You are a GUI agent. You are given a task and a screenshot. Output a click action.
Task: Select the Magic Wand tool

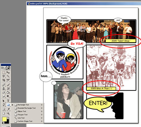pyautogui.click(x=8, y=76)
